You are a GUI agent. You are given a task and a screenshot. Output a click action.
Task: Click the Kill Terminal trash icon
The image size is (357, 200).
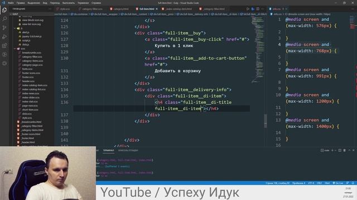click(x=345, y=150)
